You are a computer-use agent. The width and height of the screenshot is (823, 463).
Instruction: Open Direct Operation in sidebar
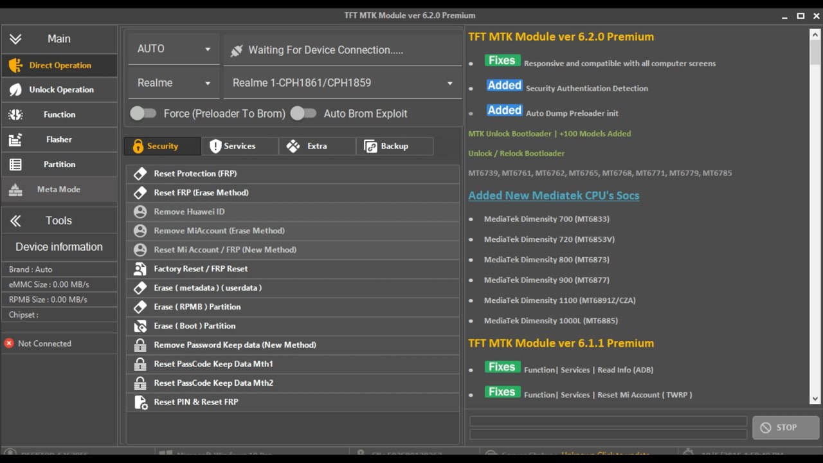coord(59,65)
